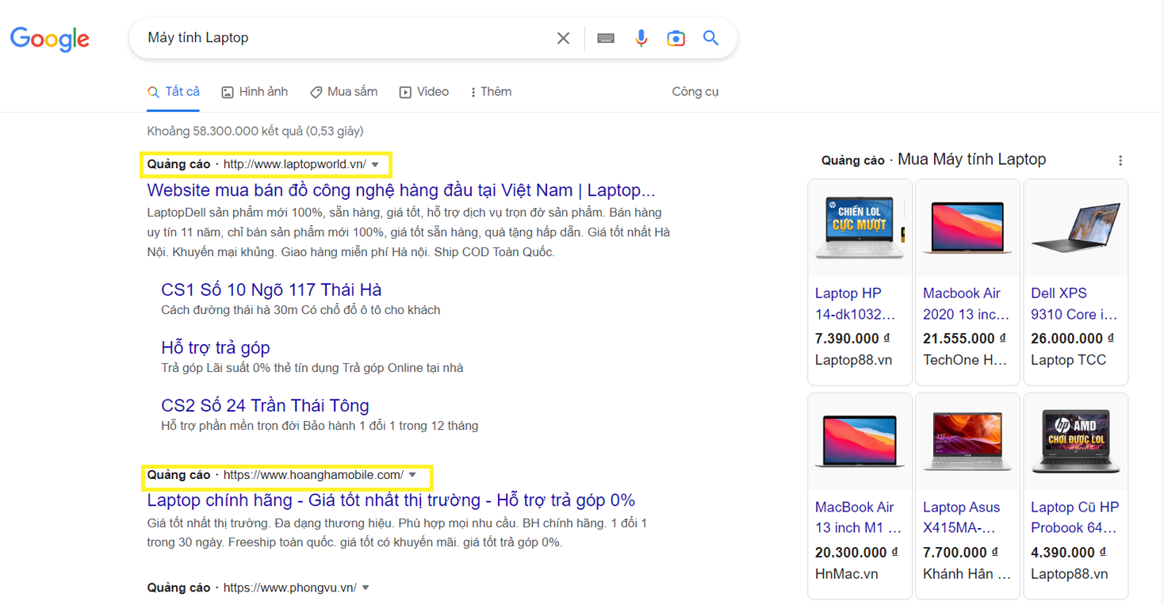The width and height of the screenshot is (1164, 605).
Task: Go to the Video tab
Action: 424,92
